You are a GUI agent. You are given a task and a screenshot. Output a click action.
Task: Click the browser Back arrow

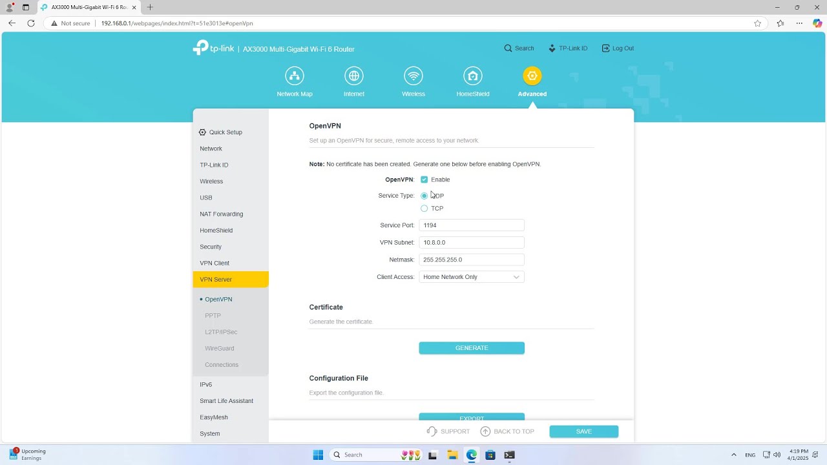pyautogui.click(x=12, y=23)
